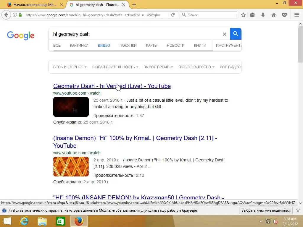The width and height of the screenshot is (303, 227).
Task: Open Windows Store from taskbar
Action: 60,221
